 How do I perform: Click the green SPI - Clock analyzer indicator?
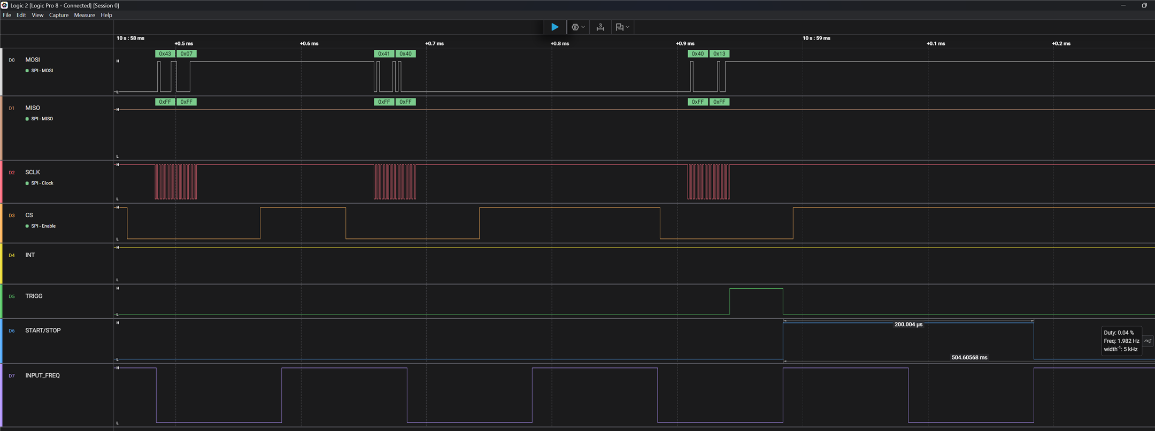coord(27,183)
